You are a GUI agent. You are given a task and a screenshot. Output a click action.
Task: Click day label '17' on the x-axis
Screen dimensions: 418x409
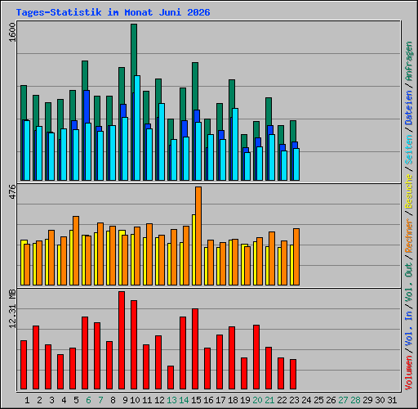(220, 400)
